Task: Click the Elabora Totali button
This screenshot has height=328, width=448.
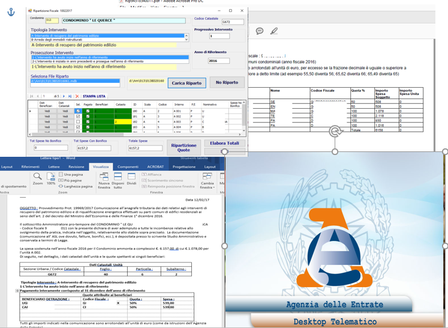Action: click(224, 143)
